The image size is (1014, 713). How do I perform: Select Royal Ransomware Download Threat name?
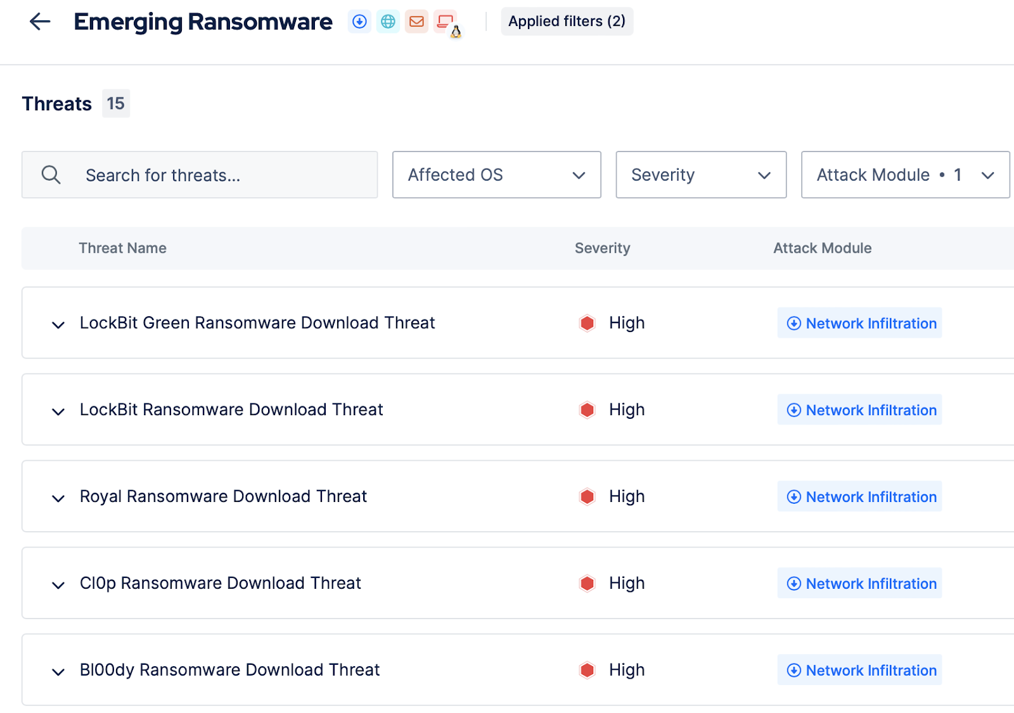223,497
